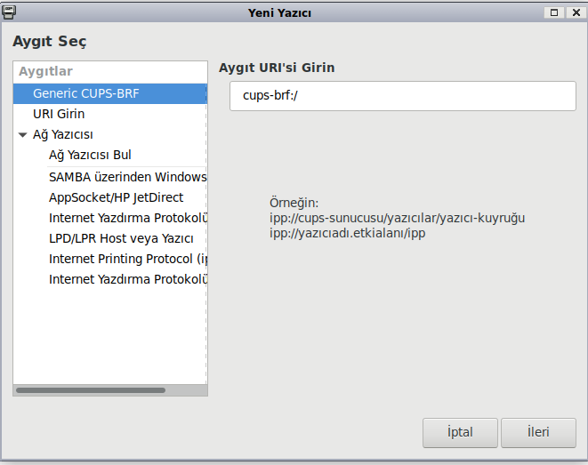Close the Yeni Yazıcı dialog
The image size is (588, 465).
(x=574, y=12)
